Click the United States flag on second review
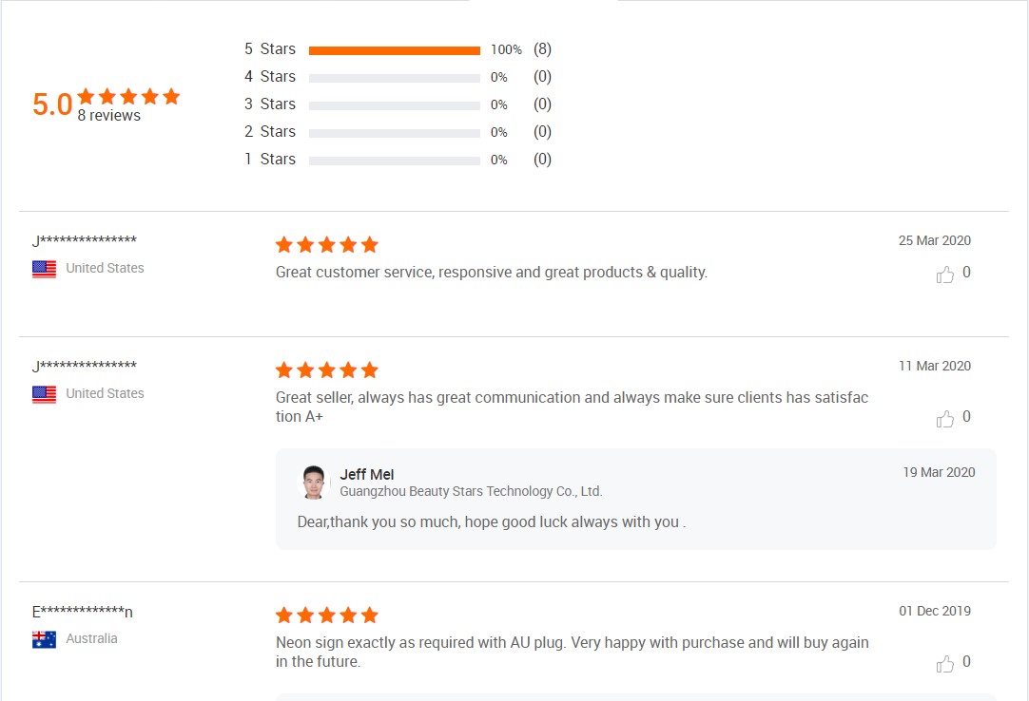The width and height of the screenshot is (1029, 701). pyautogui.click(x=44, y=394)
